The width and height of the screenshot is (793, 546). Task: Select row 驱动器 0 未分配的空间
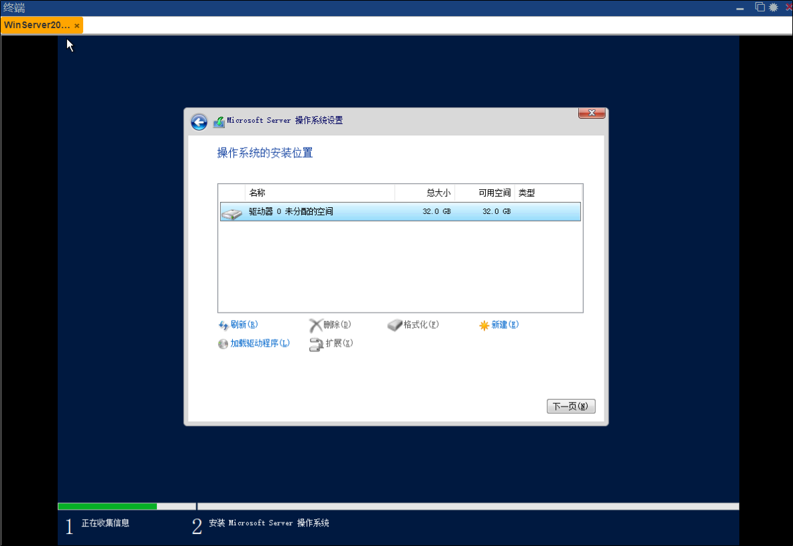pos(400,212)
